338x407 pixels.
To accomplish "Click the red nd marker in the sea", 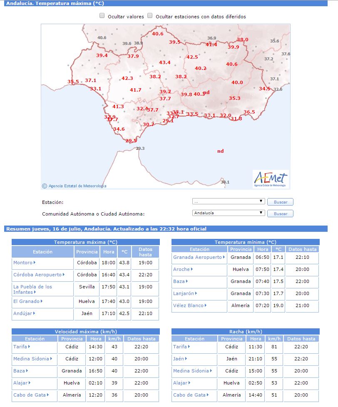I will pos(220,151).
